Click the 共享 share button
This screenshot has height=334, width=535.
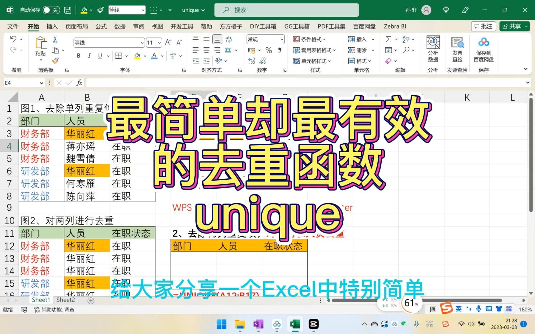tap(514, 26)
